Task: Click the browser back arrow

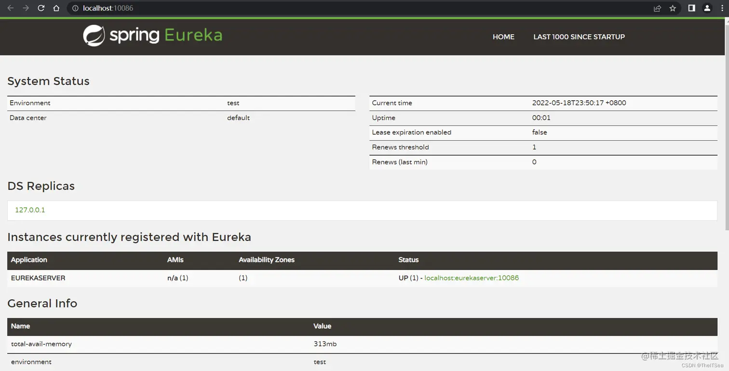Action: click(11, 8)
